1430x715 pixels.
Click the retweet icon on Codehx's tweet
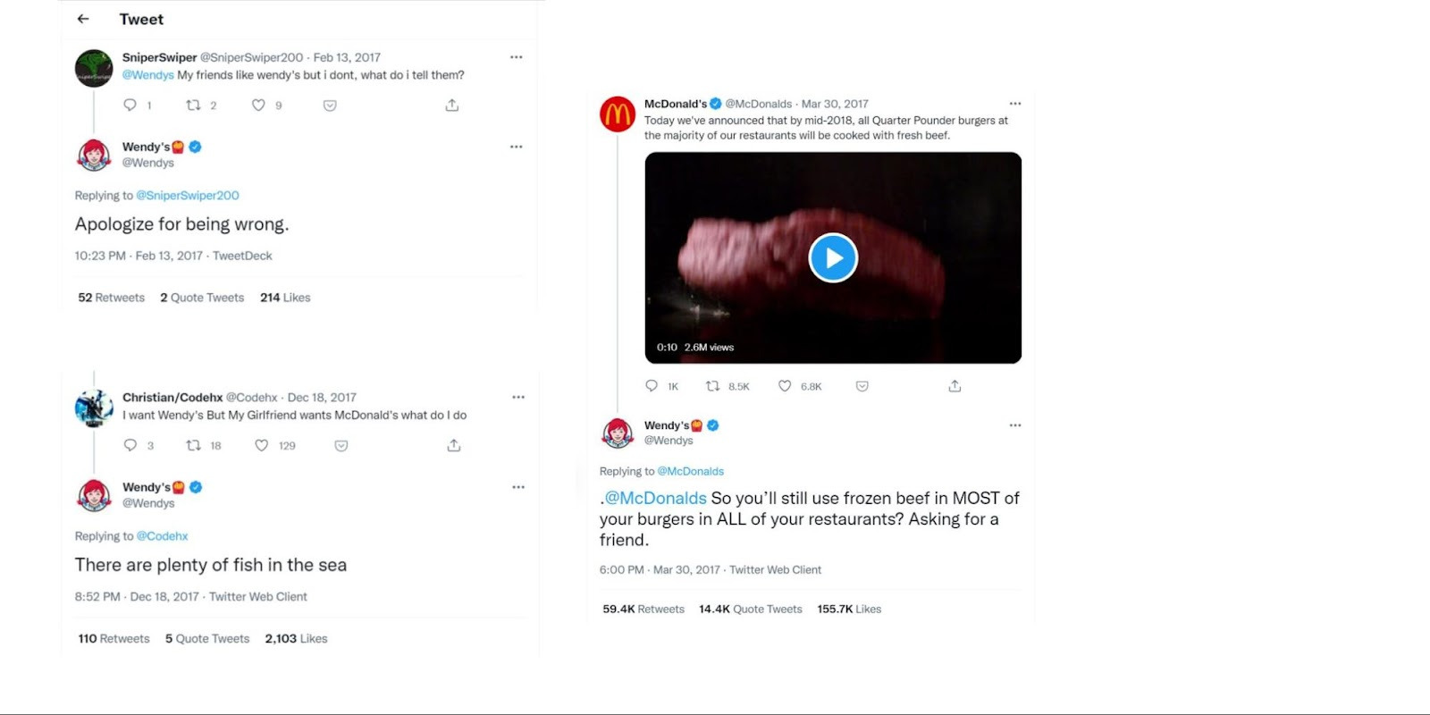click(x=193, y=445)
